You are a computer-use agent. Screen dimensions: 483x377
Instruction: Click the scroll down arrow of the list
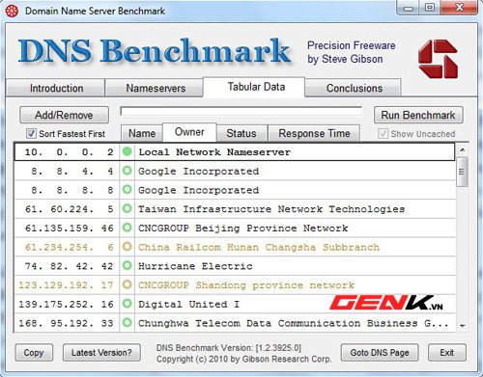[462, 326]
